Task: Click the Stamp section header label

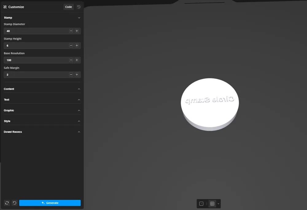Action: (x=8, y=17)
